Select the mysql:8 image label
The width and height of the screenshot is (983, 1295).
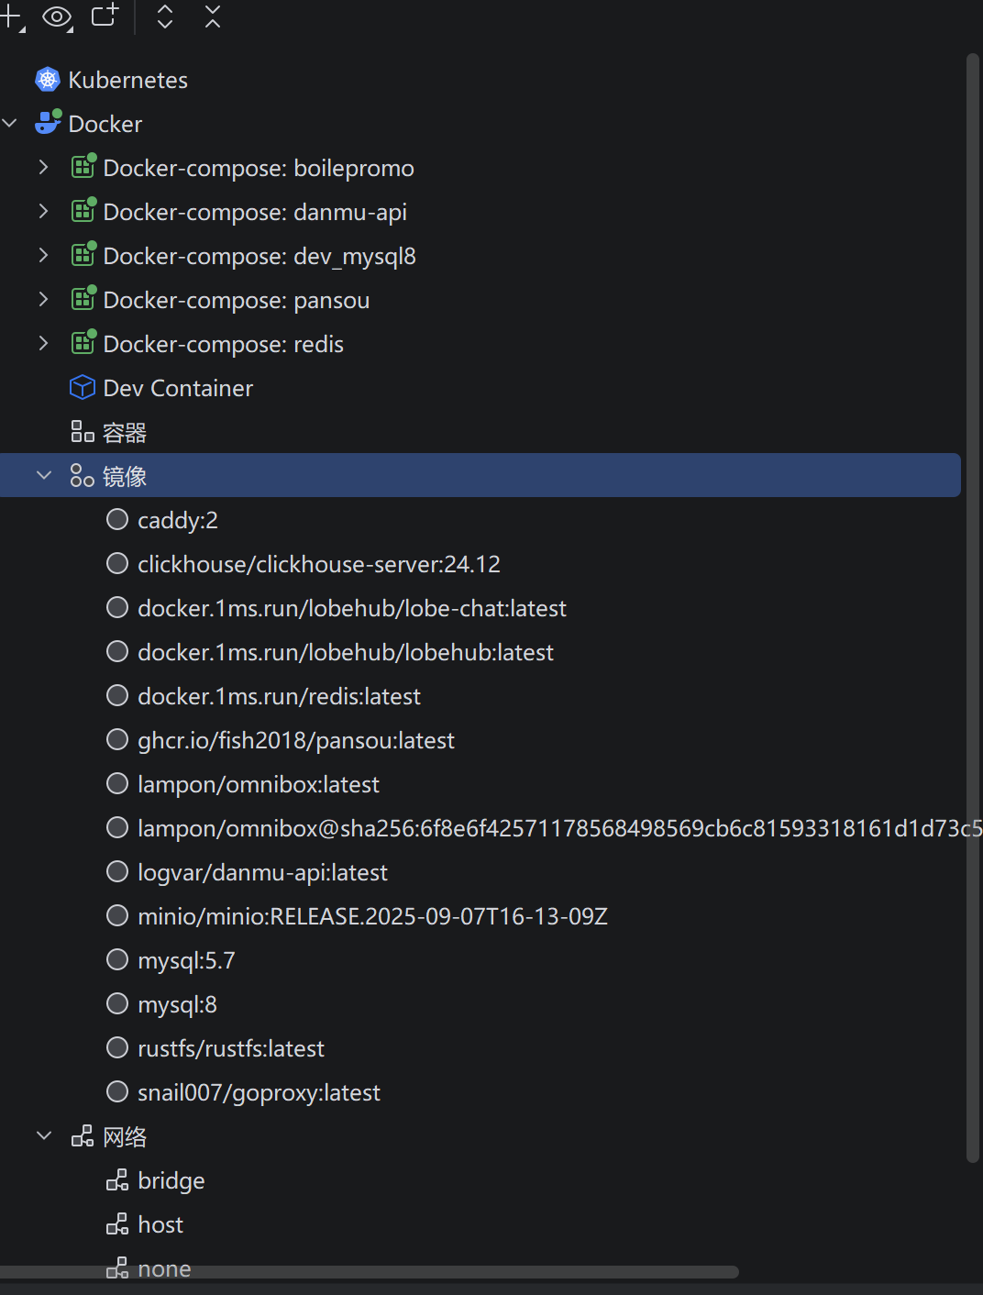click(x=177, y=1004)
